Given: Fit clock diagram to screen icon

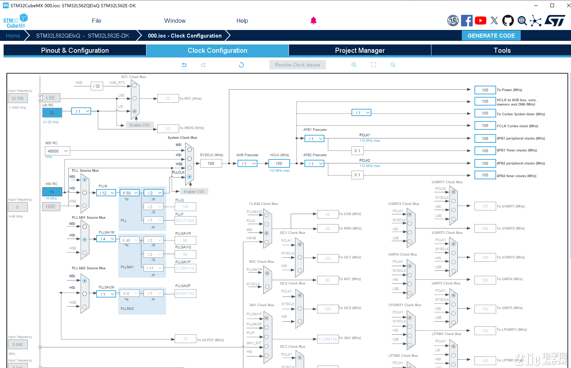Looking at the screenshot, I should click(374, 65).
